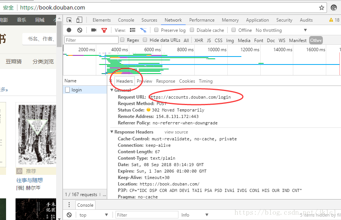Open the Application panel tab
Screen dimensions: 341x220
pyautogui.click(x=257, y=20)
